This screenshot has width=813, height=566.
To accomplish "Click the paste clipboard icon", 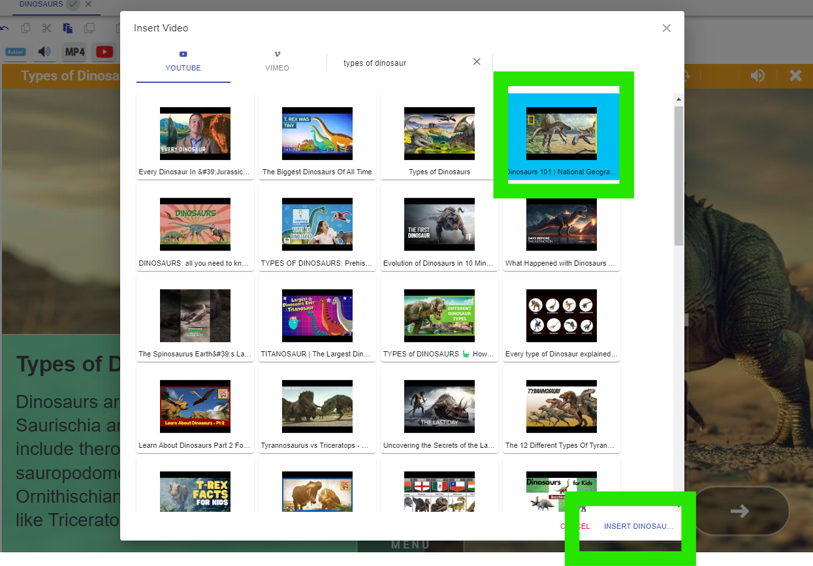I will pyautogui.click(x=67, y=28).
